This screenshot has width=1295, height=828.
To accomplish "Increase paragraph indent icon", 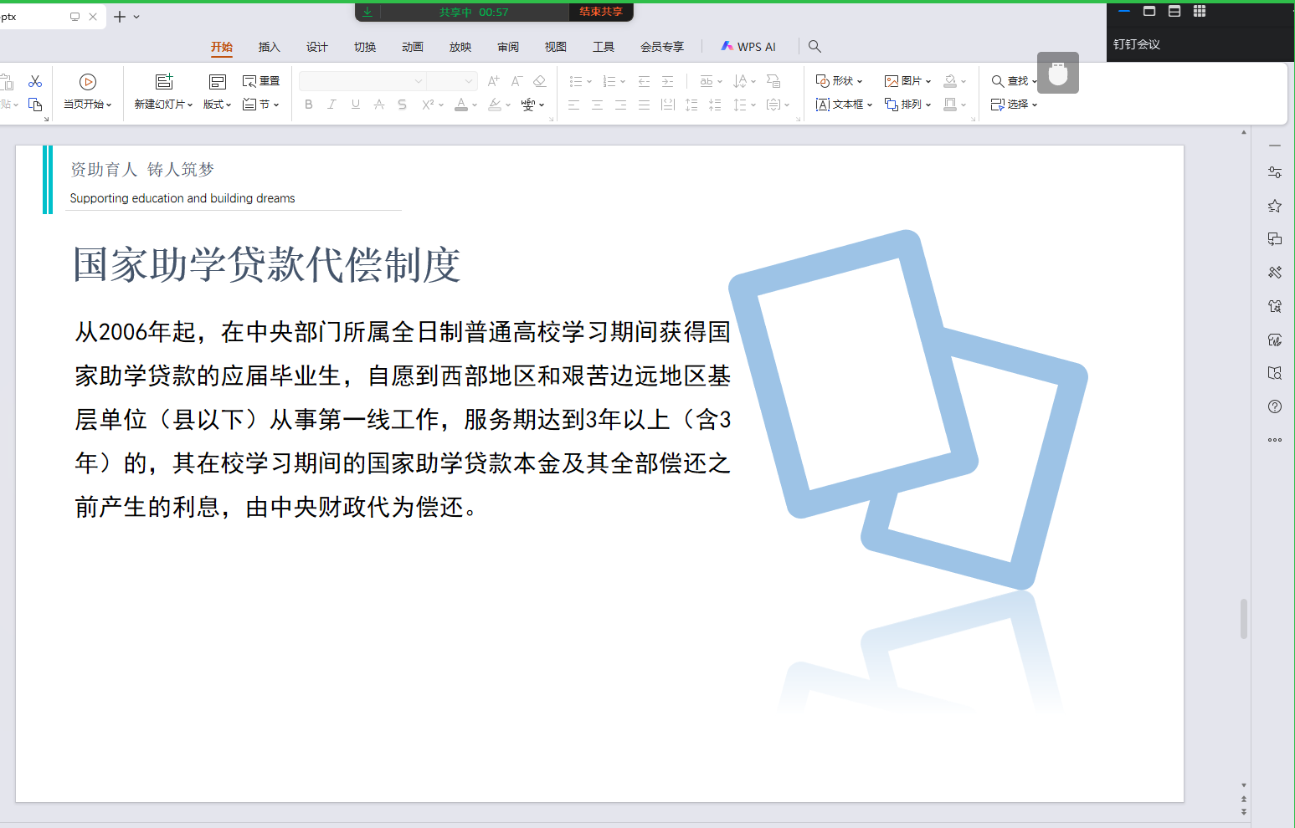I will click(x=667, y=81).
